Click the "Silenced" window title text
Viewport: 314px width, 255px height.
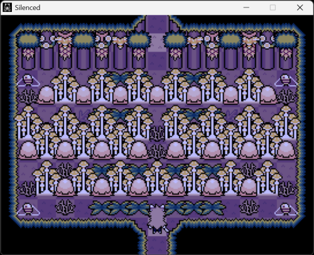pyautogui.click(x=28, y=8)
